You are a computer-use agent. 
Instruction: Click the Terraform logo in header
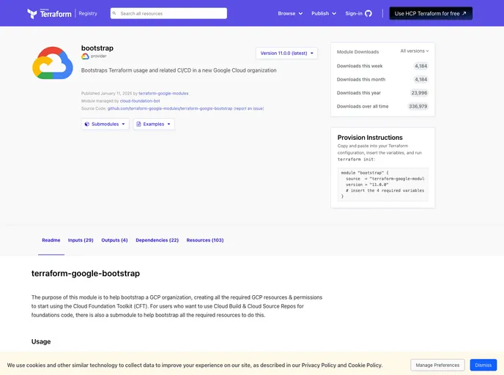(49, 13)
